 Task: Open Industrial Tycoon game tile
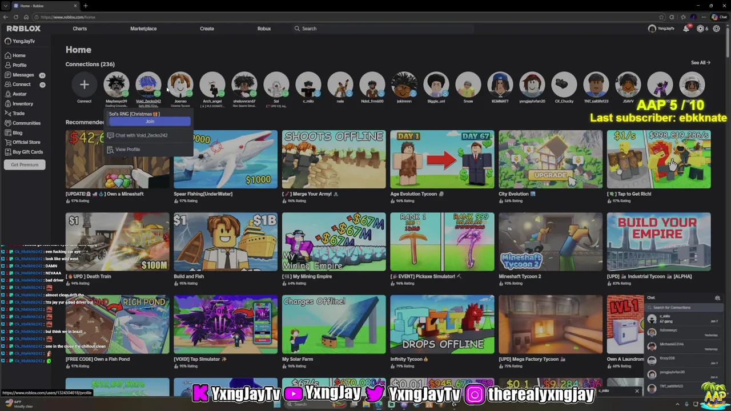658,242
